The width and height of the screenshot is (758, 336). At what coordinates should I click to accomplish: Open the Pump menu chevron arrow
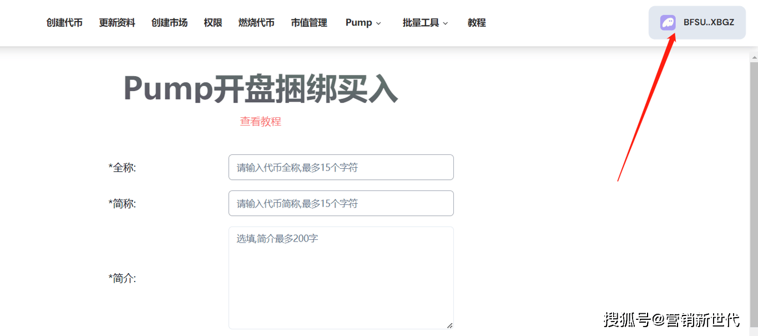pos(378,24)
